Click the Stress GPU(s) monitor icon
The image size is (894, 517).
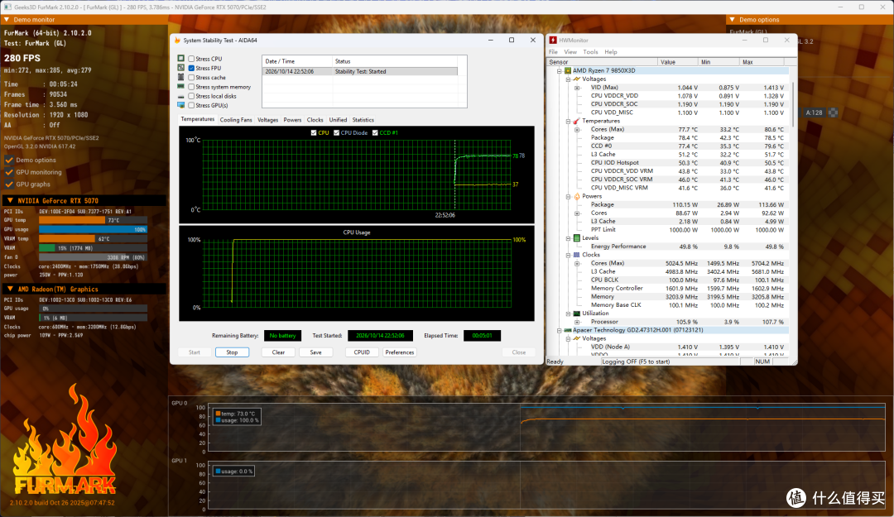(x=180, y=105)
